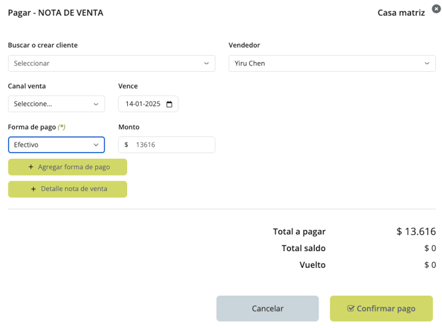Close the Pagar dialog with X icon
Screen dimensions: 442x328
pos(436,9)
